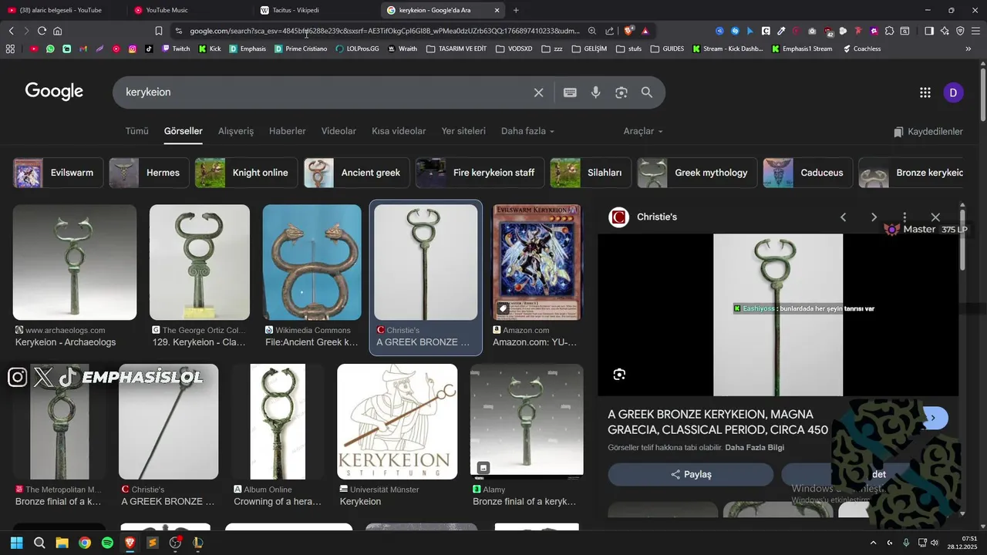The height and width of the screenshot is (555, 987).
Task: Open the Twitch bookmark
Action: click(x=176, y=49)
